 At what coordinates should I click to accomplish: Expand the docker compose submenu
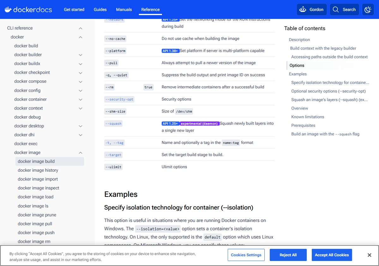(x=81, y=81)
